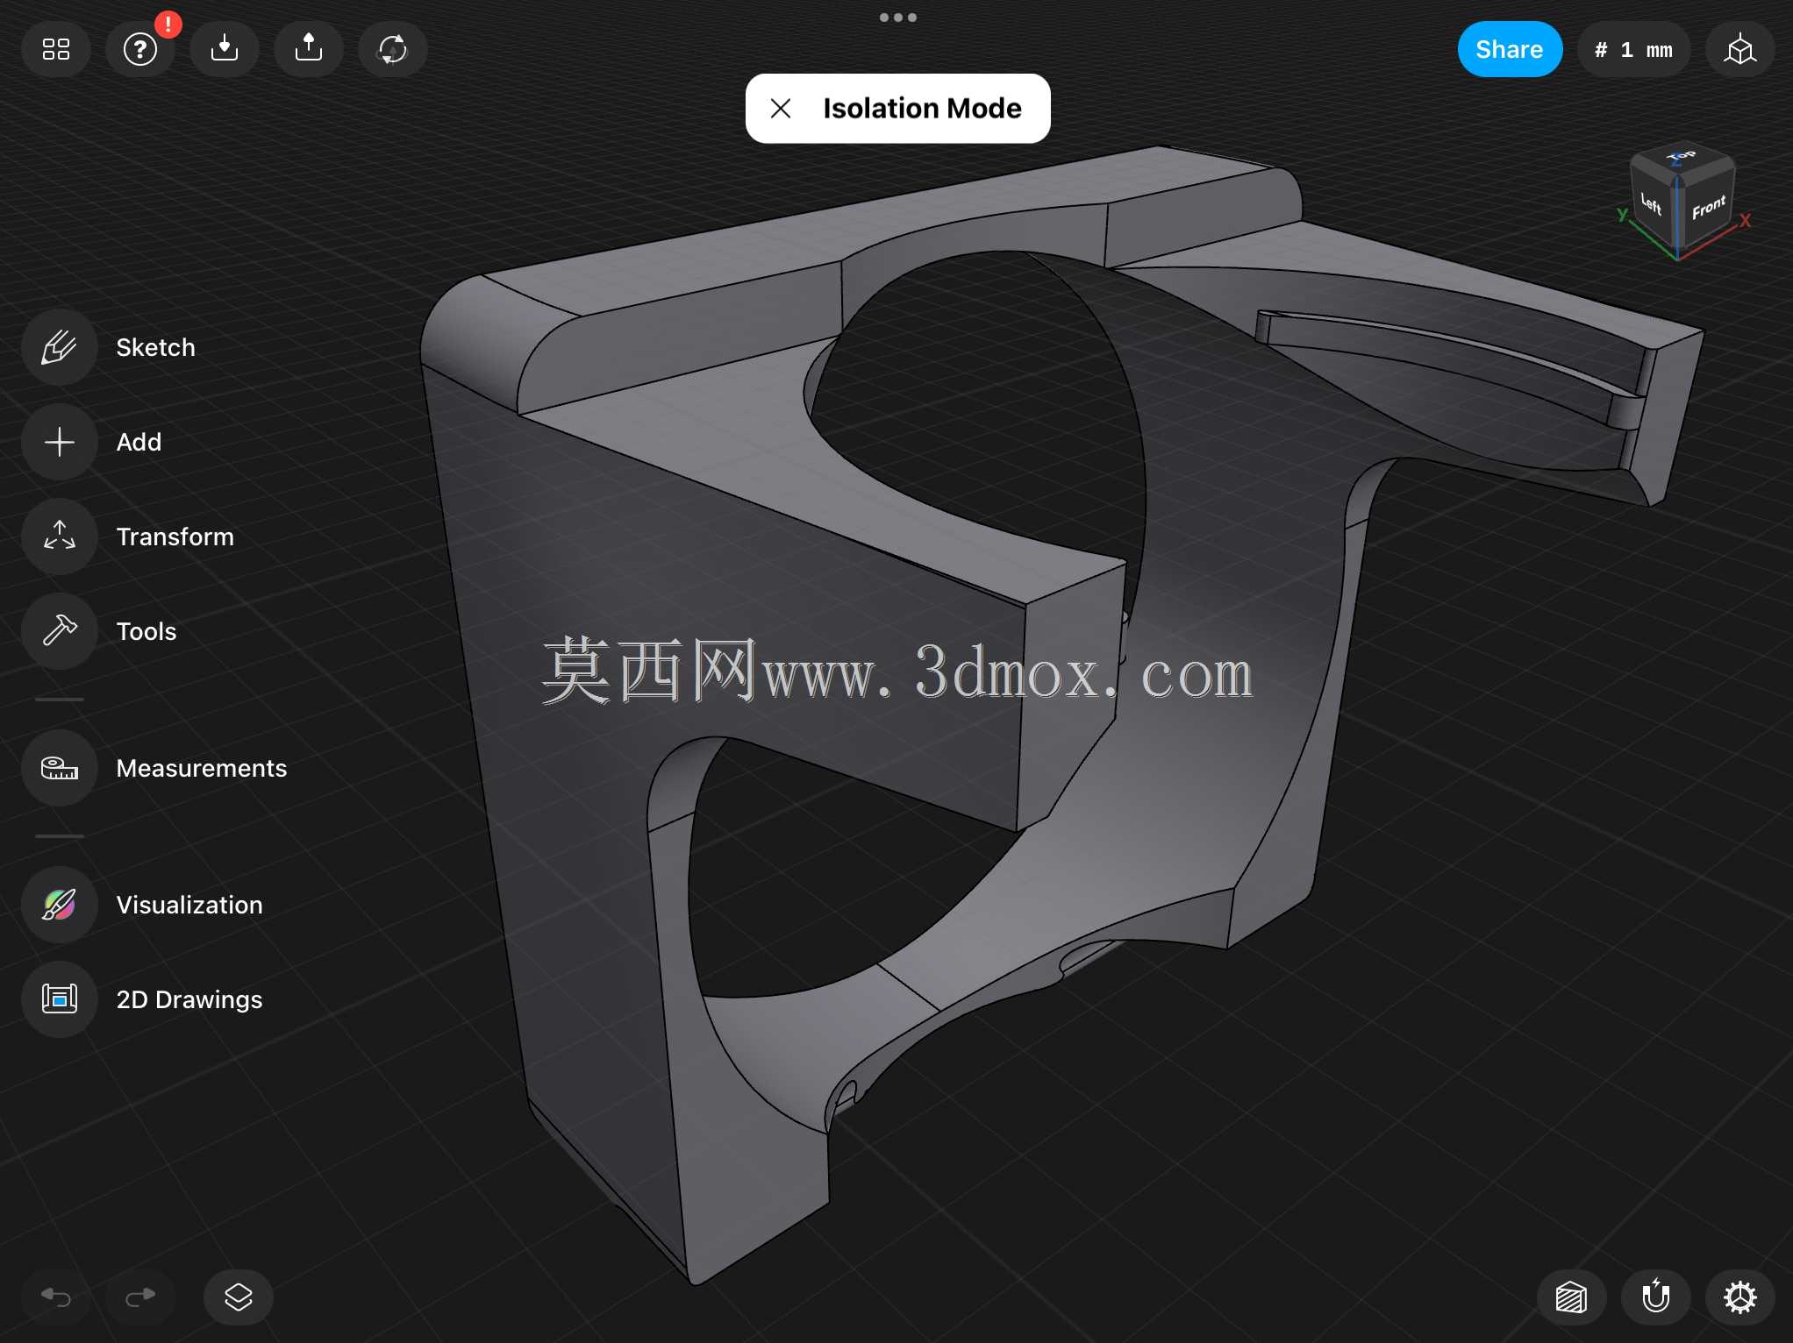Open the Tools hammer icon
This screenshot has height=1343, width=1793.
(x=60, y=631)
